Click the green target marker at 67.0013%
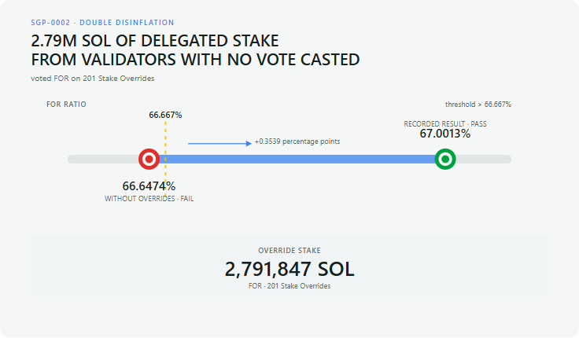 click(x=445, y=159)
